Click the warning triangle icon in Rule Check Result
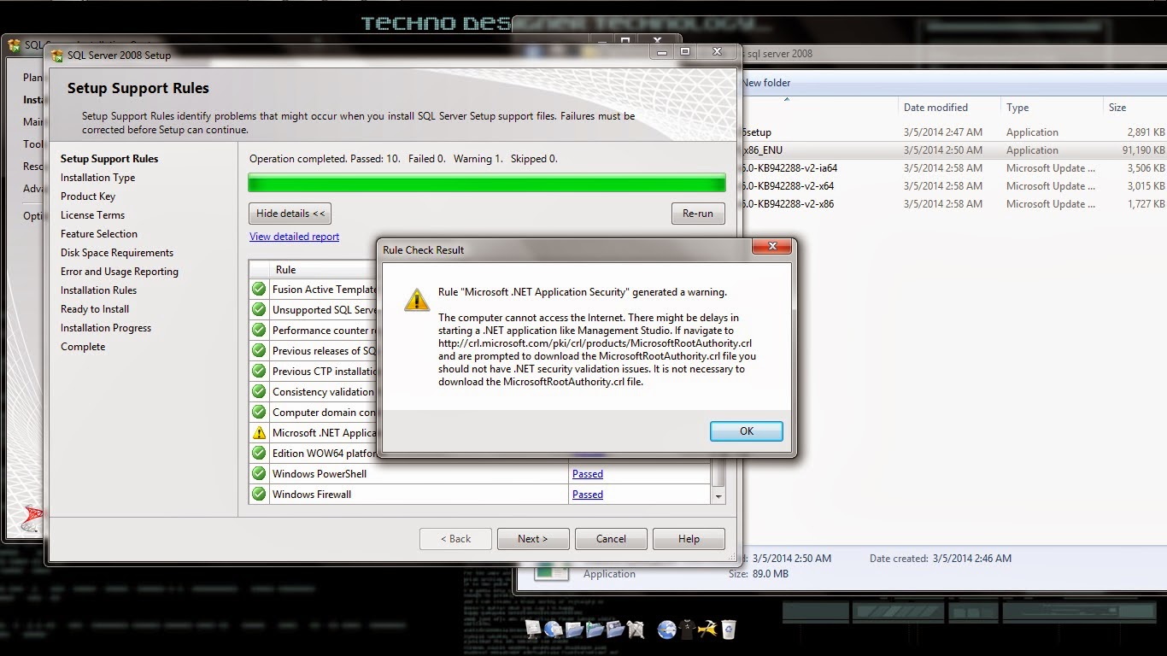This screenshot has height=656, width=1167. click(416, 299)
